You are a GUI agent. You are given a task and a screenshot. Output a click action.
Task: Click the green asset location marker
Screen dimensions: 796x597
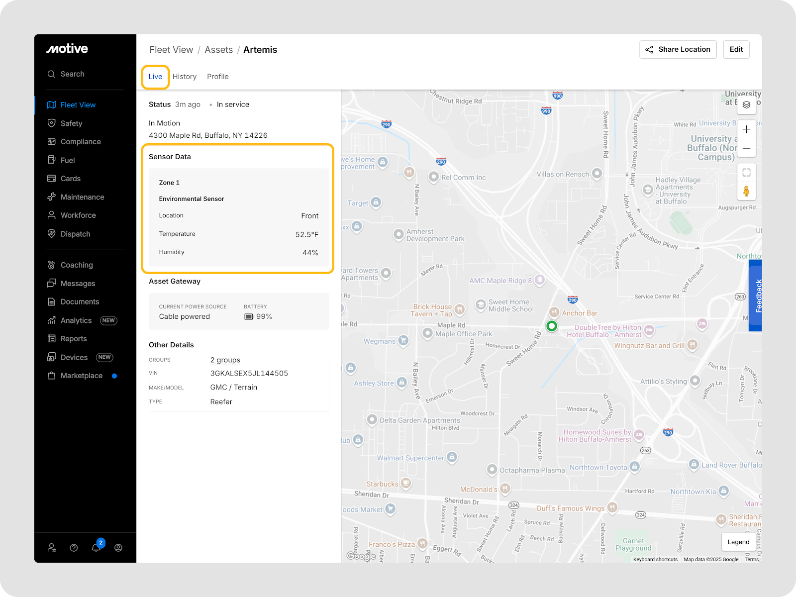[x=551, y=326]
